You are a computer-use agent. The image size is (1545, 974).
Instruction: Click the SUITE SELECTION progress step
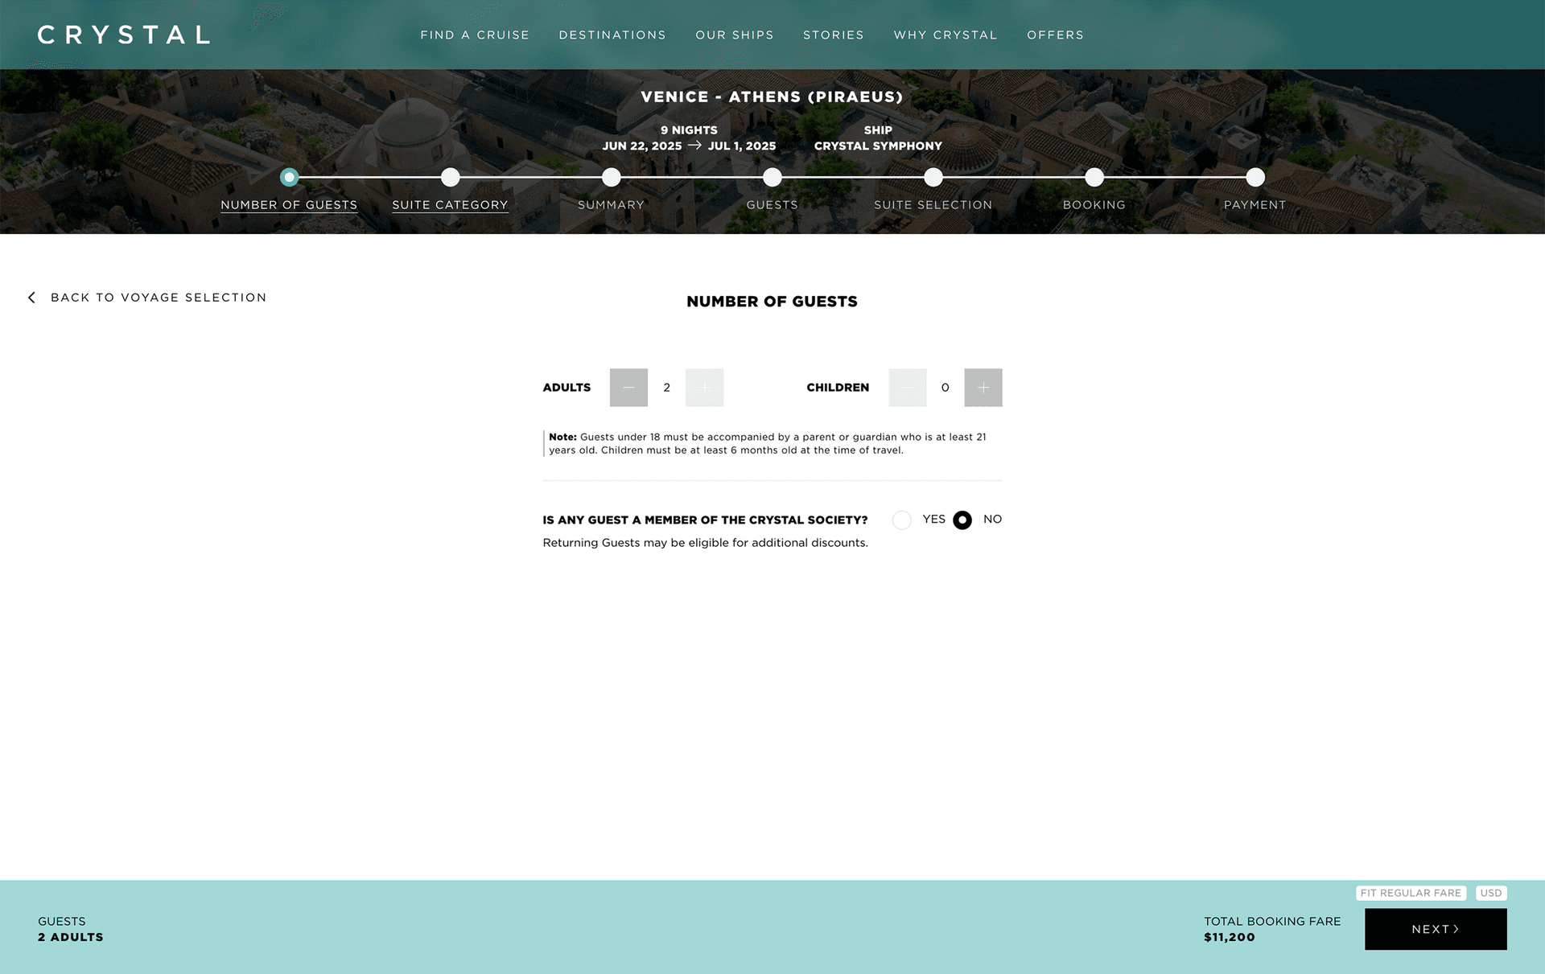point(932,176)
